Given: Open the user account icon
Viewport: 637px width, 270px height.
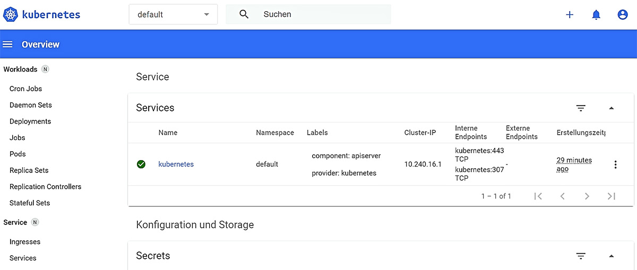Looking at the screenshot, I should (623, 15).
